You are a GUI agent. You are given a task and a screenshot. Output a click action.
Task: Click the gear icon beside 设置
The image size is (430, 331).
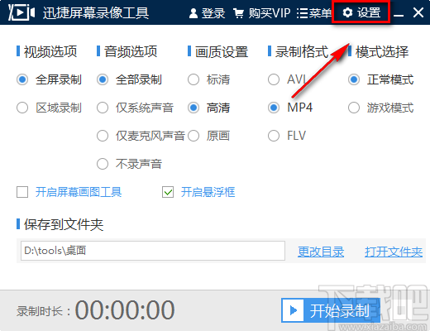(x=347, y=12)
